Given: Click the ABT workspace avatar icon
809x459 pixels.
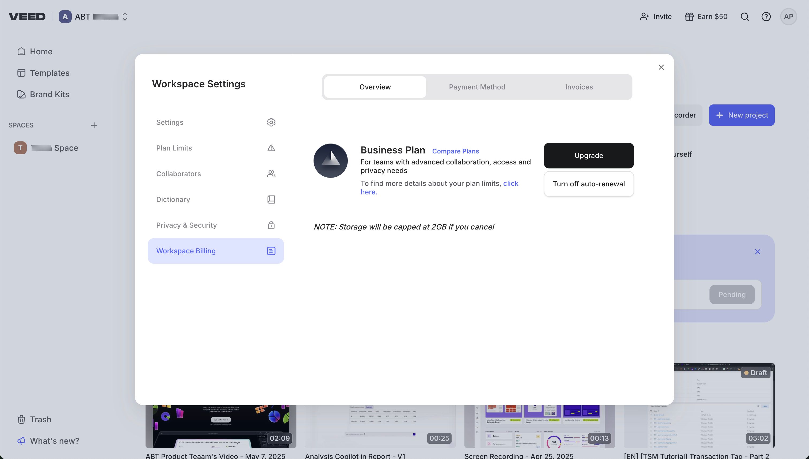Looking at the screenshot, I should tap(65, 17).
